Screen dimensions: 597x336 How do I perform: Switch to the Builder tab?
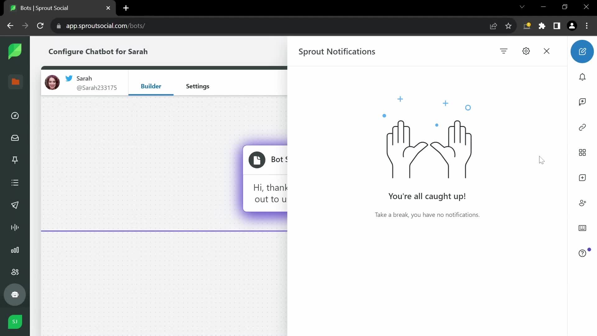[x=151, y=86]
